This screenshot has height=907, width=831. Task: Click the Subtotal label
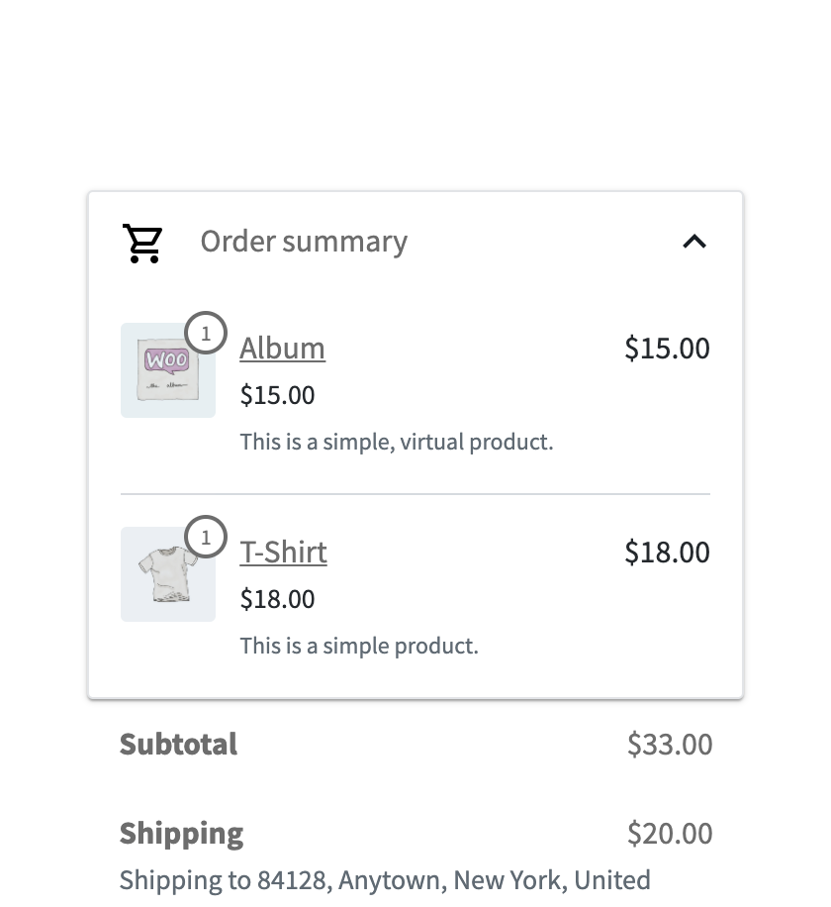[178, 745]
